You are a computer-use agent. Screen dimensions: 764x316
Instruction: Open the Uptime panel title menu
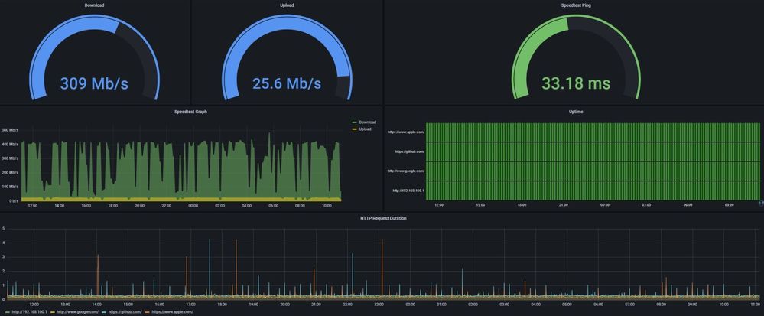point(575,112)
